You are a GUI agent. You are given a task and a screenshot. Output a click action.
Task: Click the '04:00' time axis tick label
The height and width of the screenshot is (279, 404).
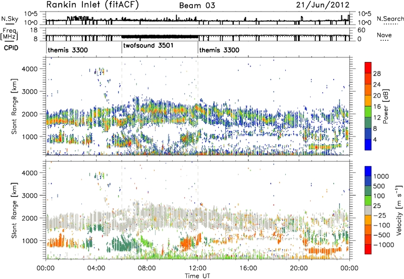pyautogui.click(x=96, y=268)
